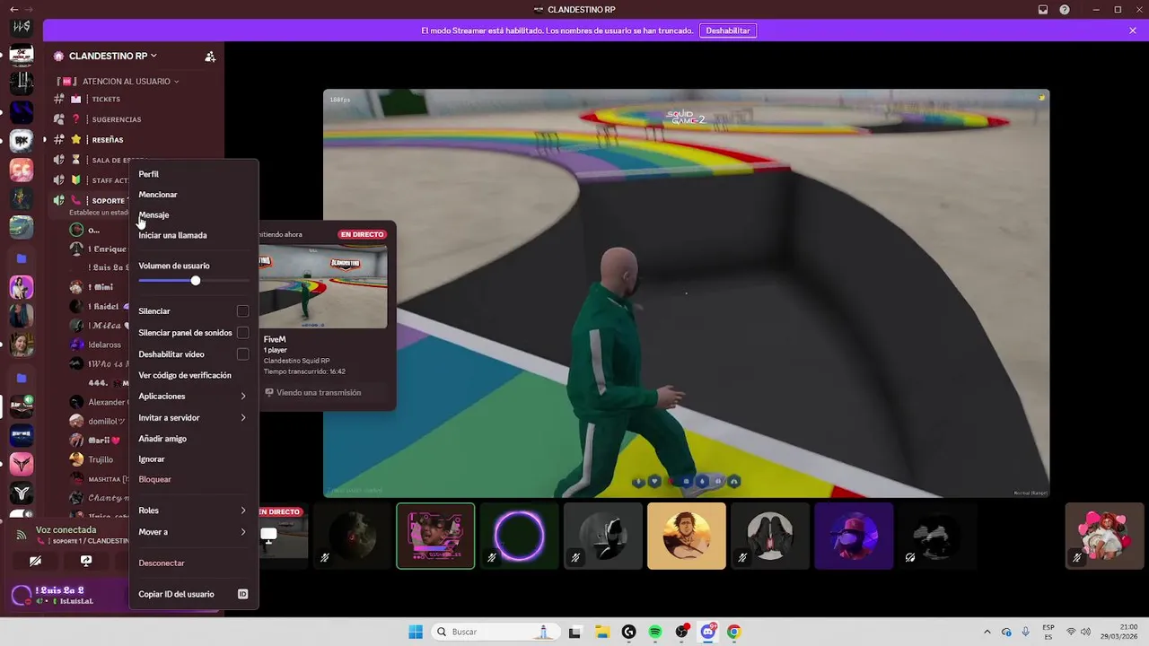Open Logitech G HUB from taskbar
Viewport: 1149px width, 646px height.
[x=628, y=632]
